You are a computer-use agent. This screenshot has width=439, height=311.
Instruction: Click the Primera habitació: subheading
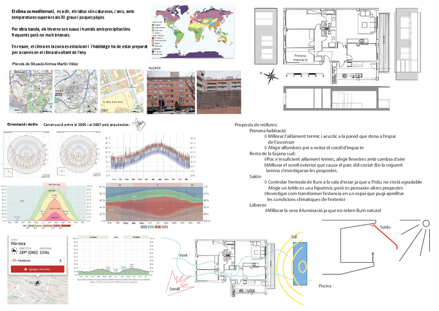click(268, 131)
